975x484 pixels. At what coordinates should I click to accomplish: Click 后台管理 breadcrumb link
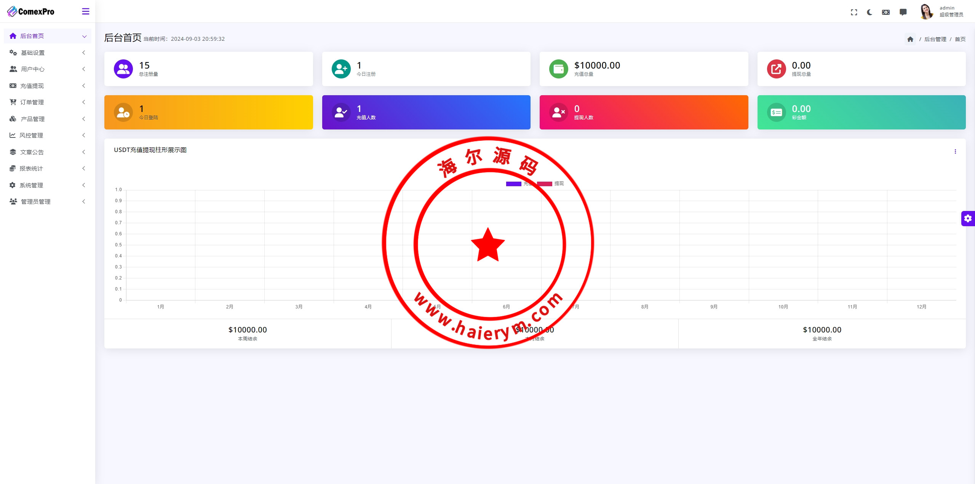click(935, 39)
